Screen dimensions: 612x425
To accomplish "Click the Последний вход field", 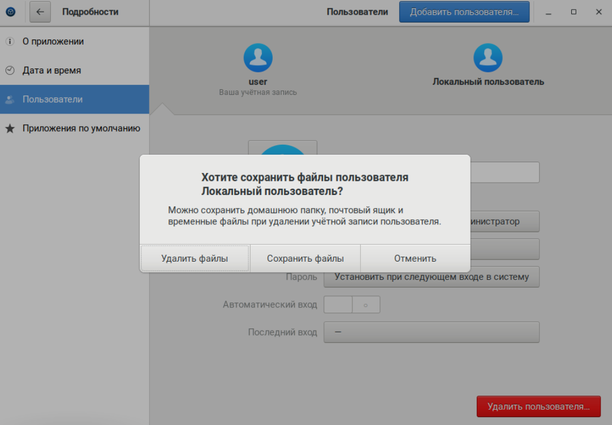I will pyautogui.click(x=431, y=332).
